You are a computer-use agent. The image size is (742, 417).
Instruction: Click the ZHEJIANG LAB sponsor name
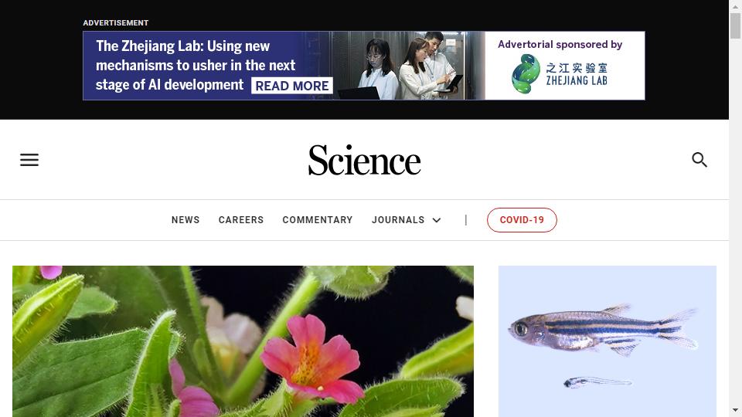[577, 81]
